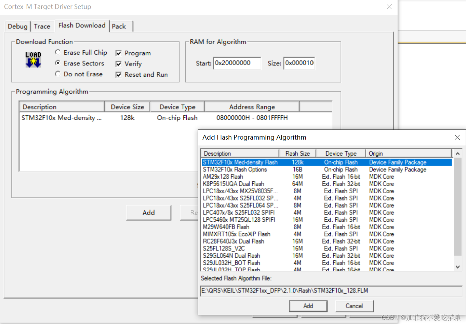This screenshot has width=466, height=324.
Task: Select STM32F10x Med-density row in Programming Algorithm
Action: pos(175,118)
